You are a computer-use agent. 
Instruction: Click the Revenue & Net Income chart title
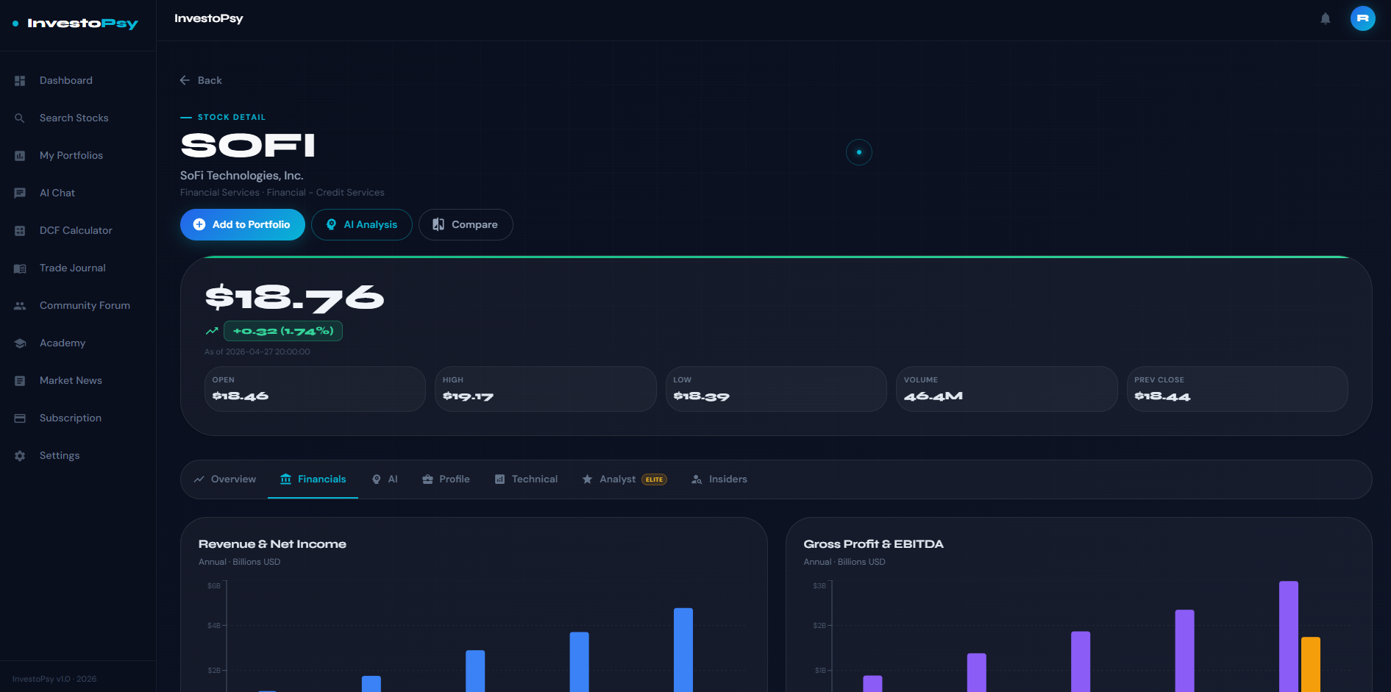(272, 544)
